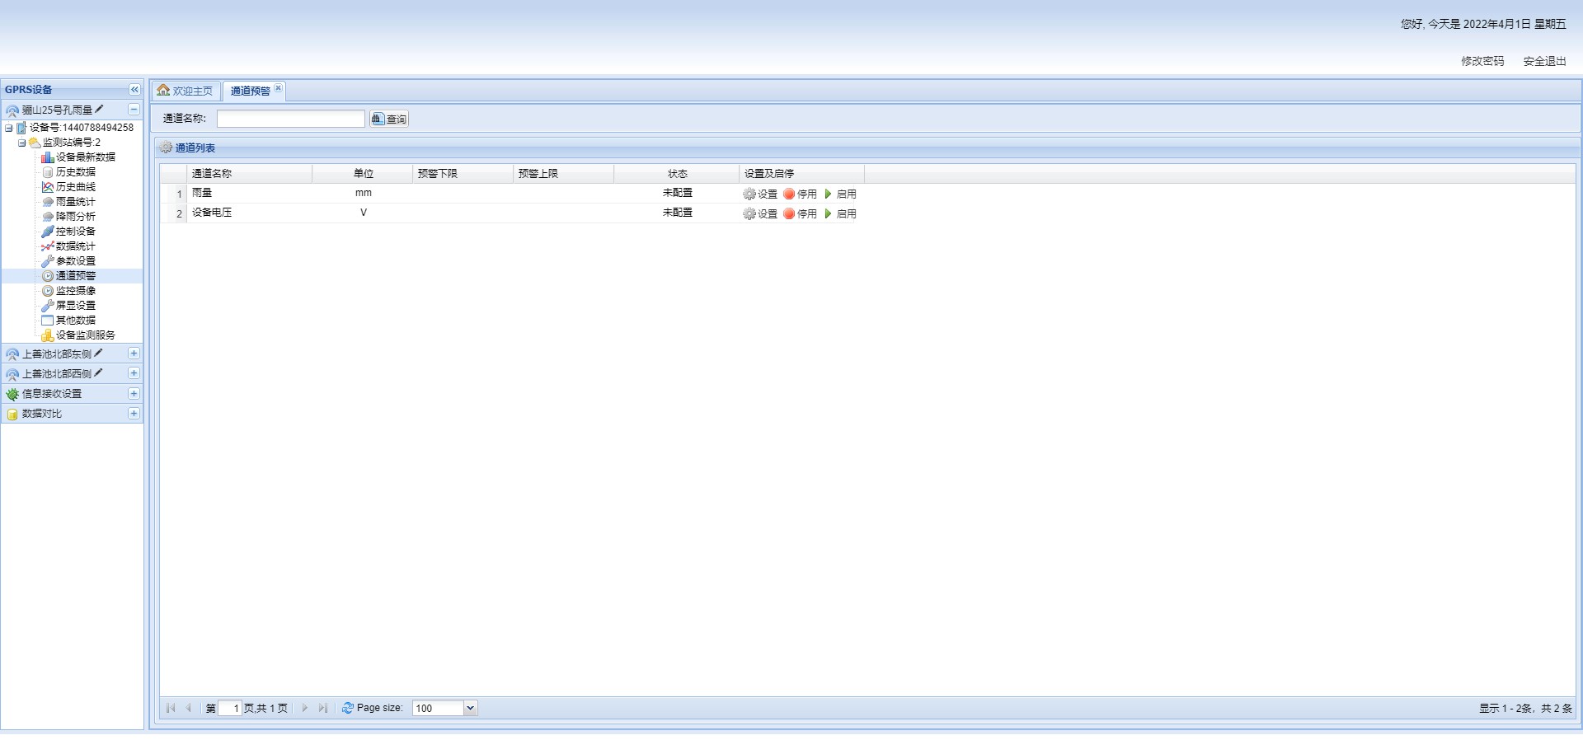Click the 安全退出 link
Screen dimensions: 1583x754
pos(1544,61)
